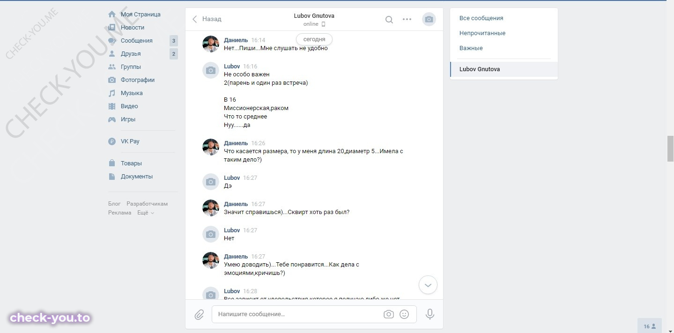Click the Фотографии camera icon in sidebar
Viewport: 674px width, 333px height.
[x=112, y=80]
